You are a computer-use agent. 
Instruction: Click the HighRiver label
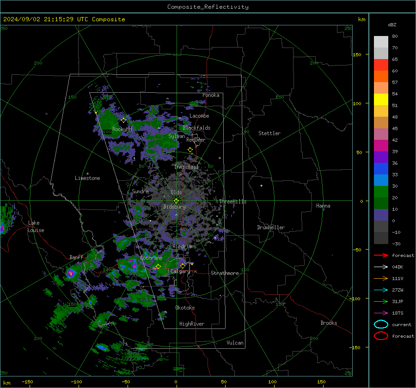point(192,324)
